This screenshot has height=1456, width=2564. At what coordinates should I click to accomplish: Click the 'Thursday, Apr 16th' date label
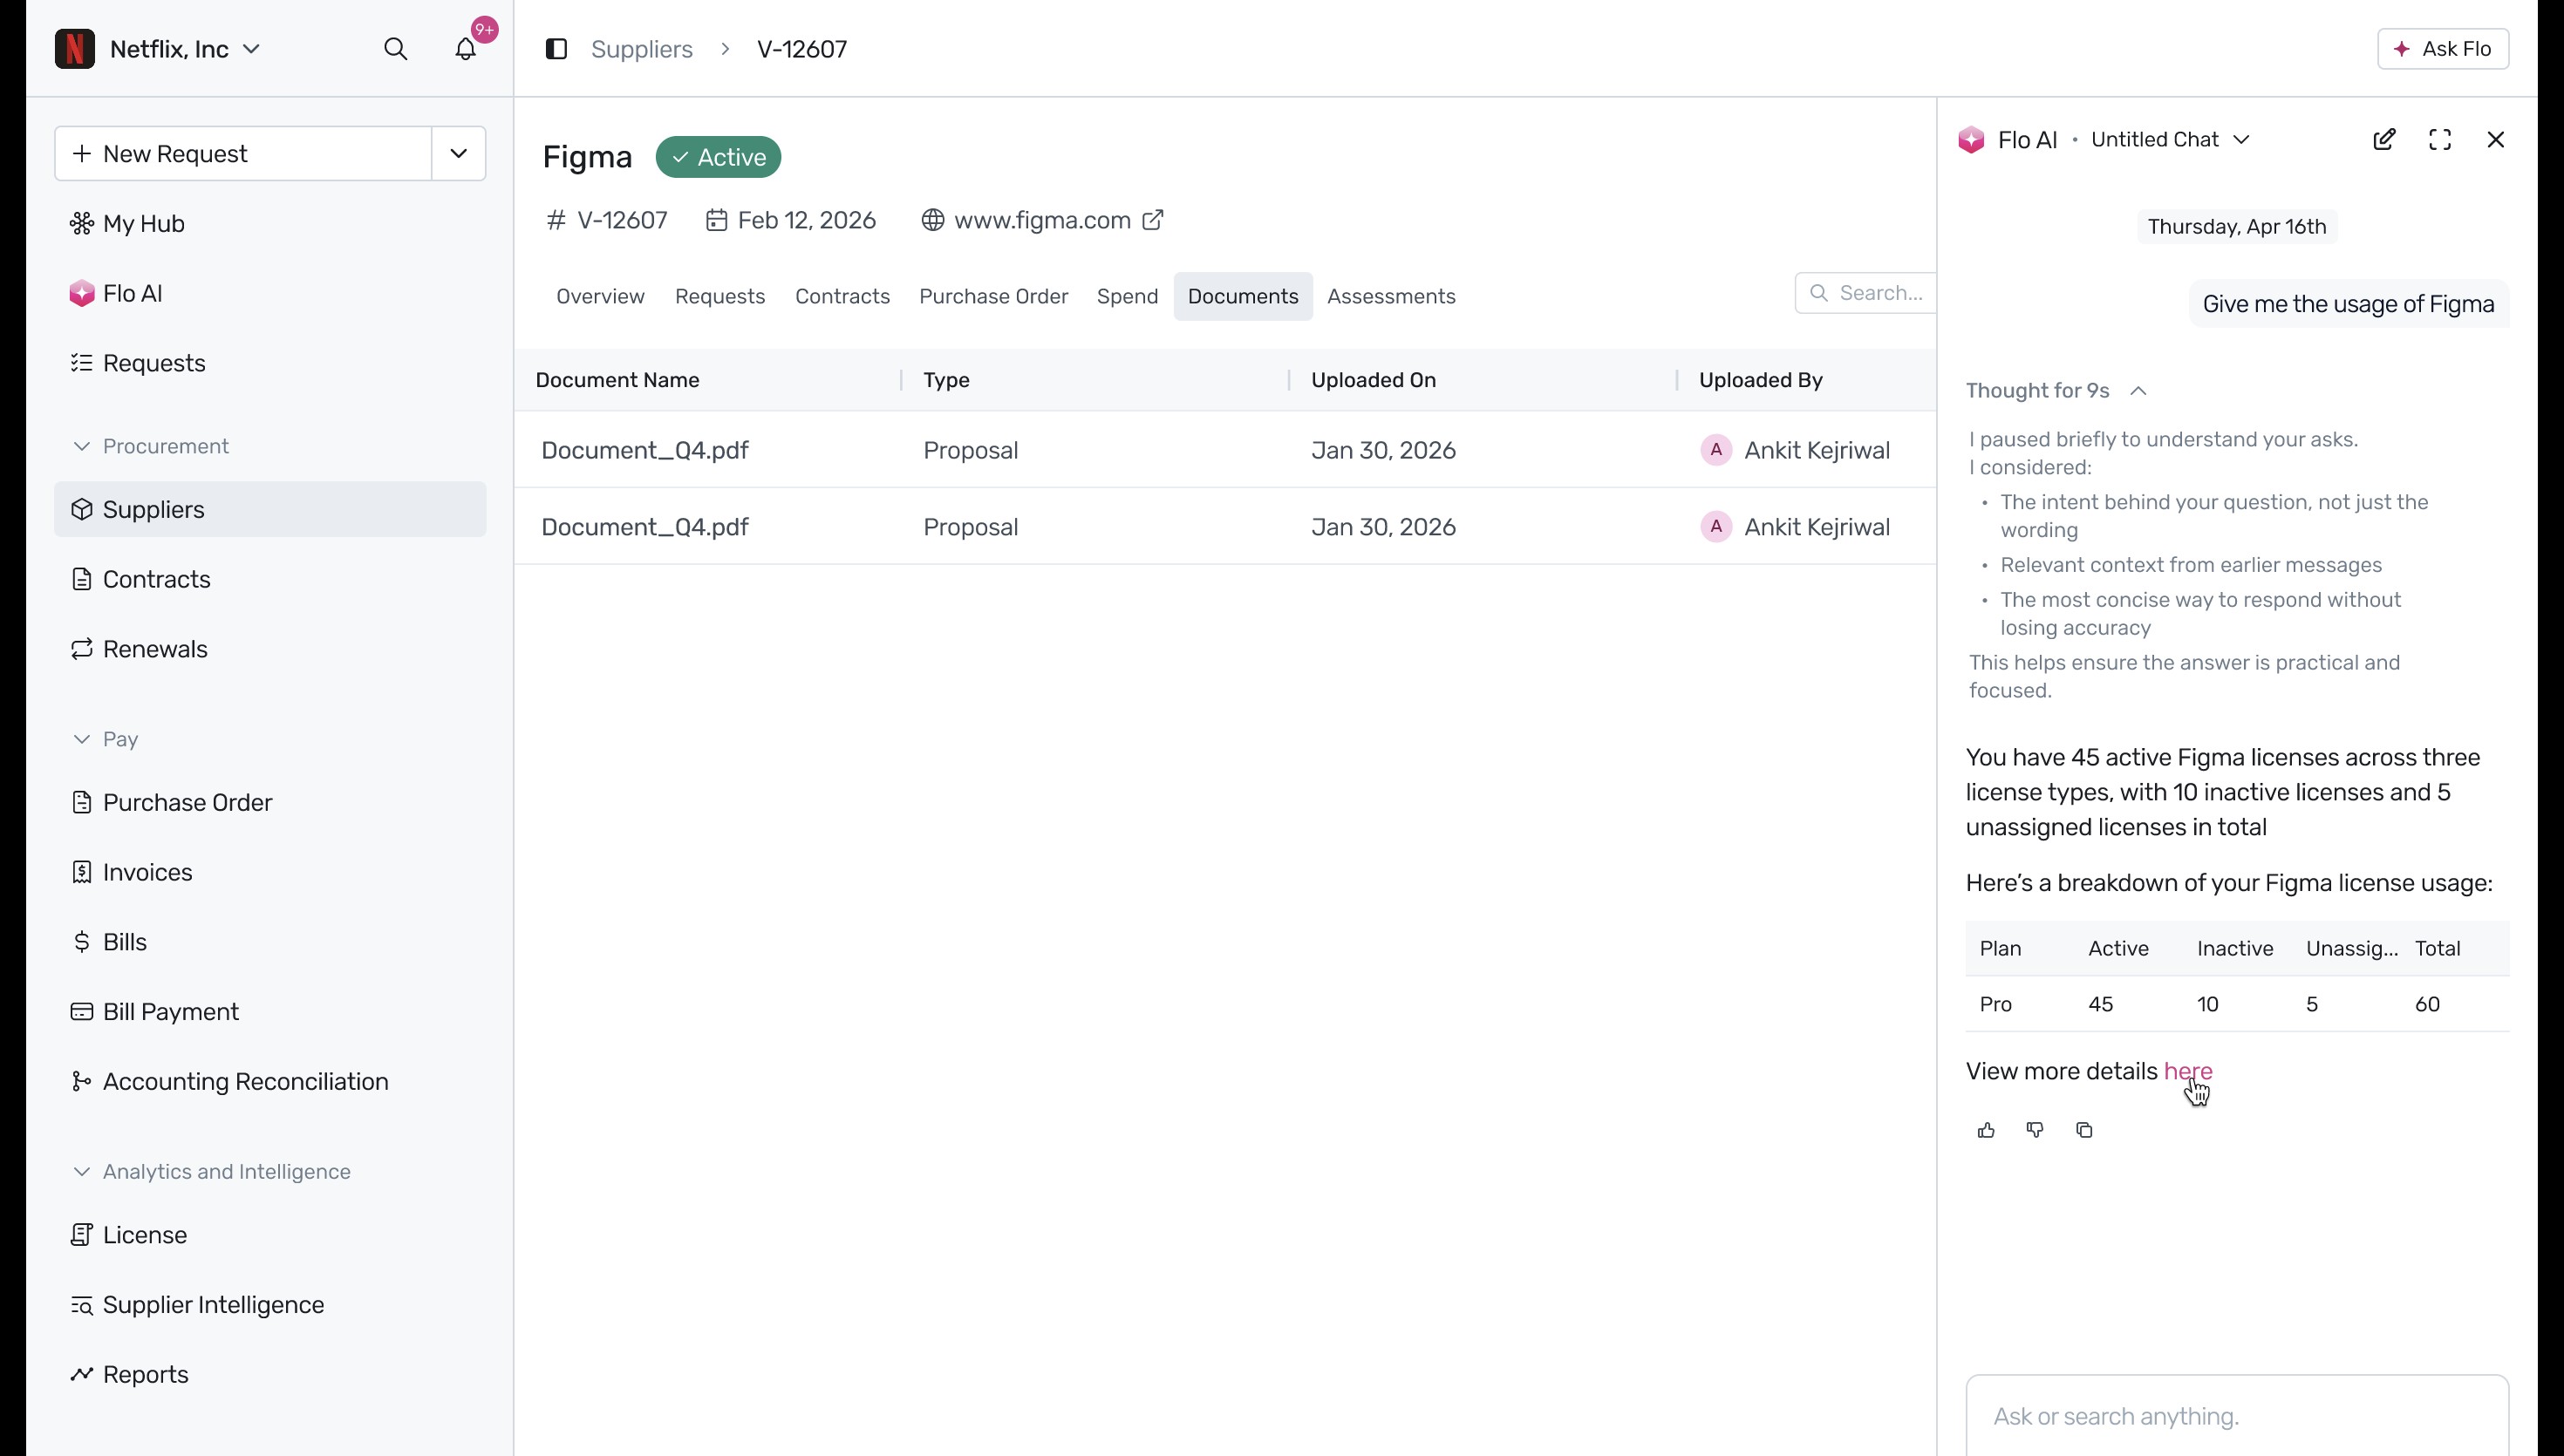(2237, 227)
